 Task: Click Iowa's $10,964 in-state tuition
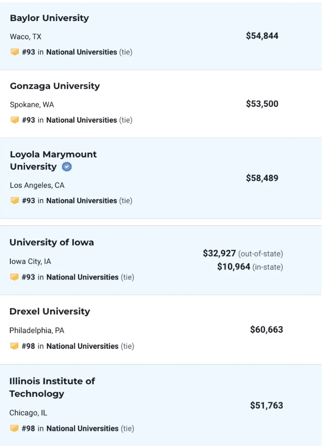(x=234, y=267)
